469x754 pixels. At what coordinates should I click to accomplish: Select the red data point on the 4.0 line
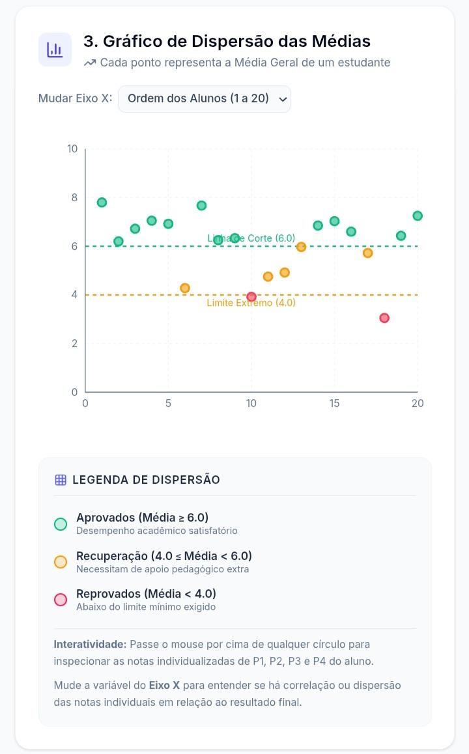click(x=251, y=297)
